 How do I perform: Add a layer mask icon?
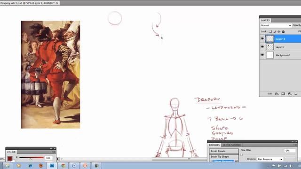[283, 94]
